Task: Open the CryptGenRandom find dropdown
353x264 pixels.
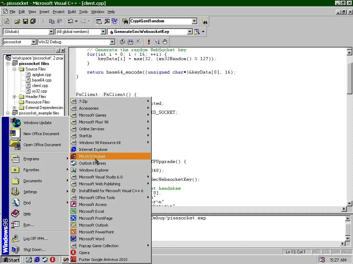Action: pyautogui.click(x=194, y=21)
